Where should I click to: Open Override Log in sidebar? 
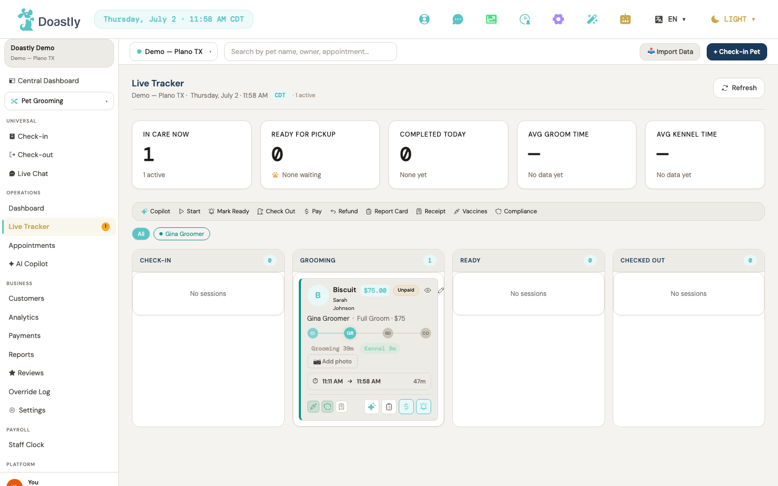tap(59, 392)
